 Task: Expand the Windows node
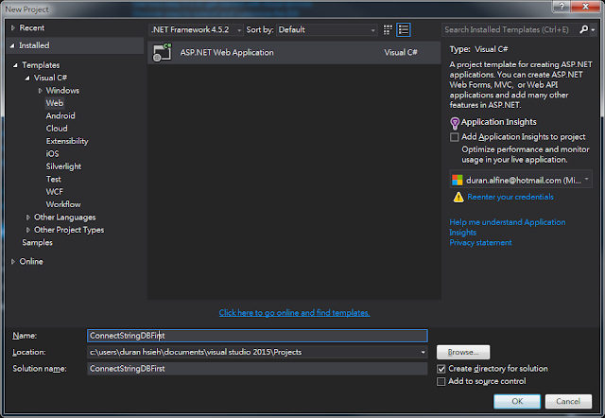pos(40,91)
